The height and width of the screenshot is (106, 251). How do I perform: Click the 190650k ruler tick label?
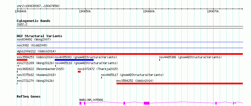[85, 12]
